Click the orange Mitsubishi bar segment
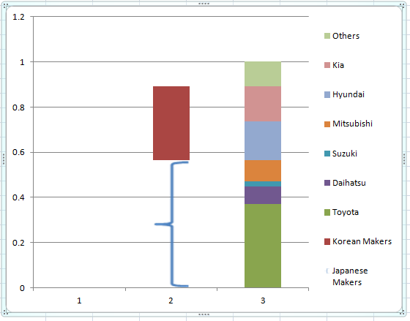The image size is (410, 321). coord(263,170)
